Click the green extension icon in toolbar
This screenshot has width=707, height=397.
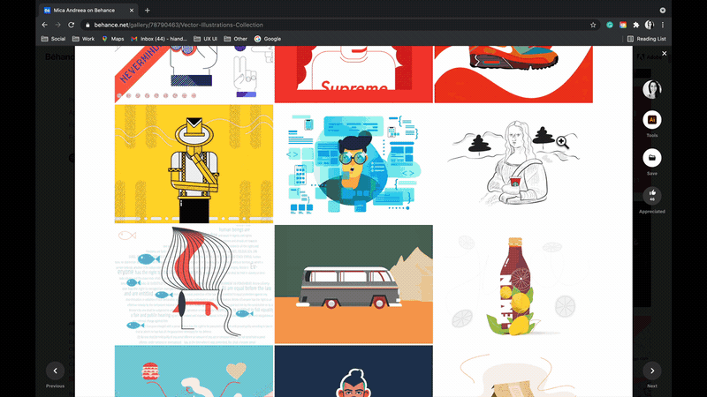click(610, 25)
